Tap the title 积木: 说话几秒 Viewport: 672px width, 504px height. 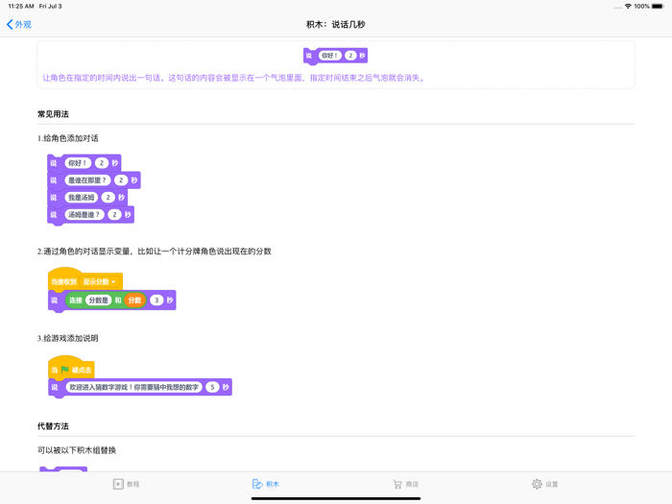(336, 24)
